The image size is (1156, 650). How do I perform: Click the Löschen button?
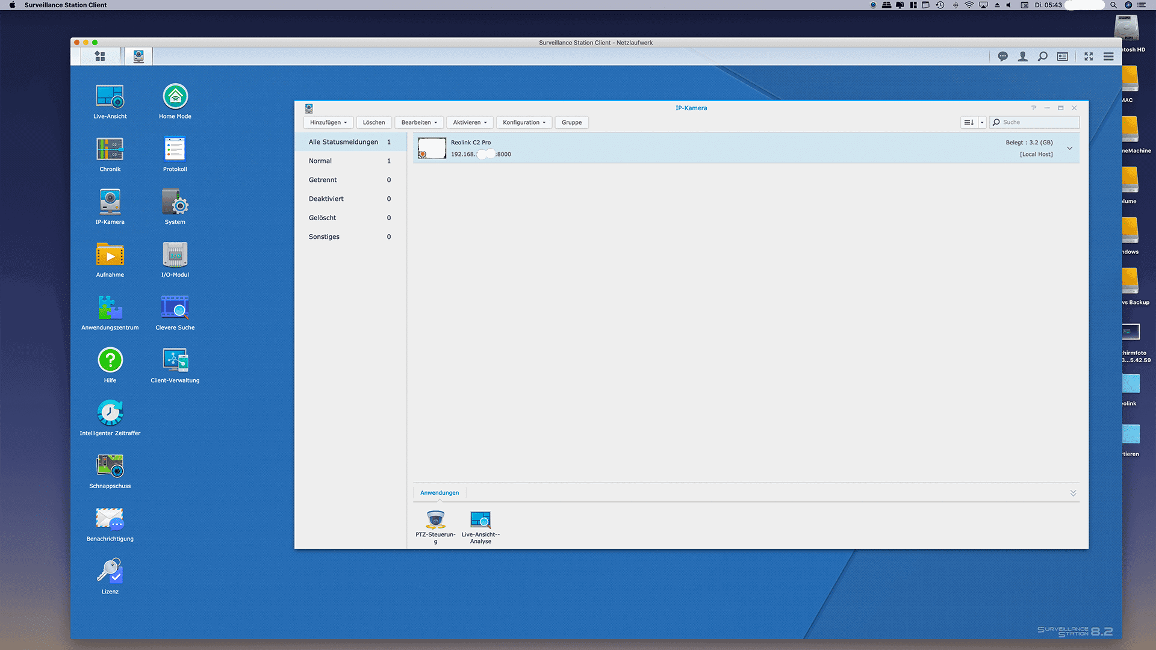pyautogui.click(x=374, y=122)
